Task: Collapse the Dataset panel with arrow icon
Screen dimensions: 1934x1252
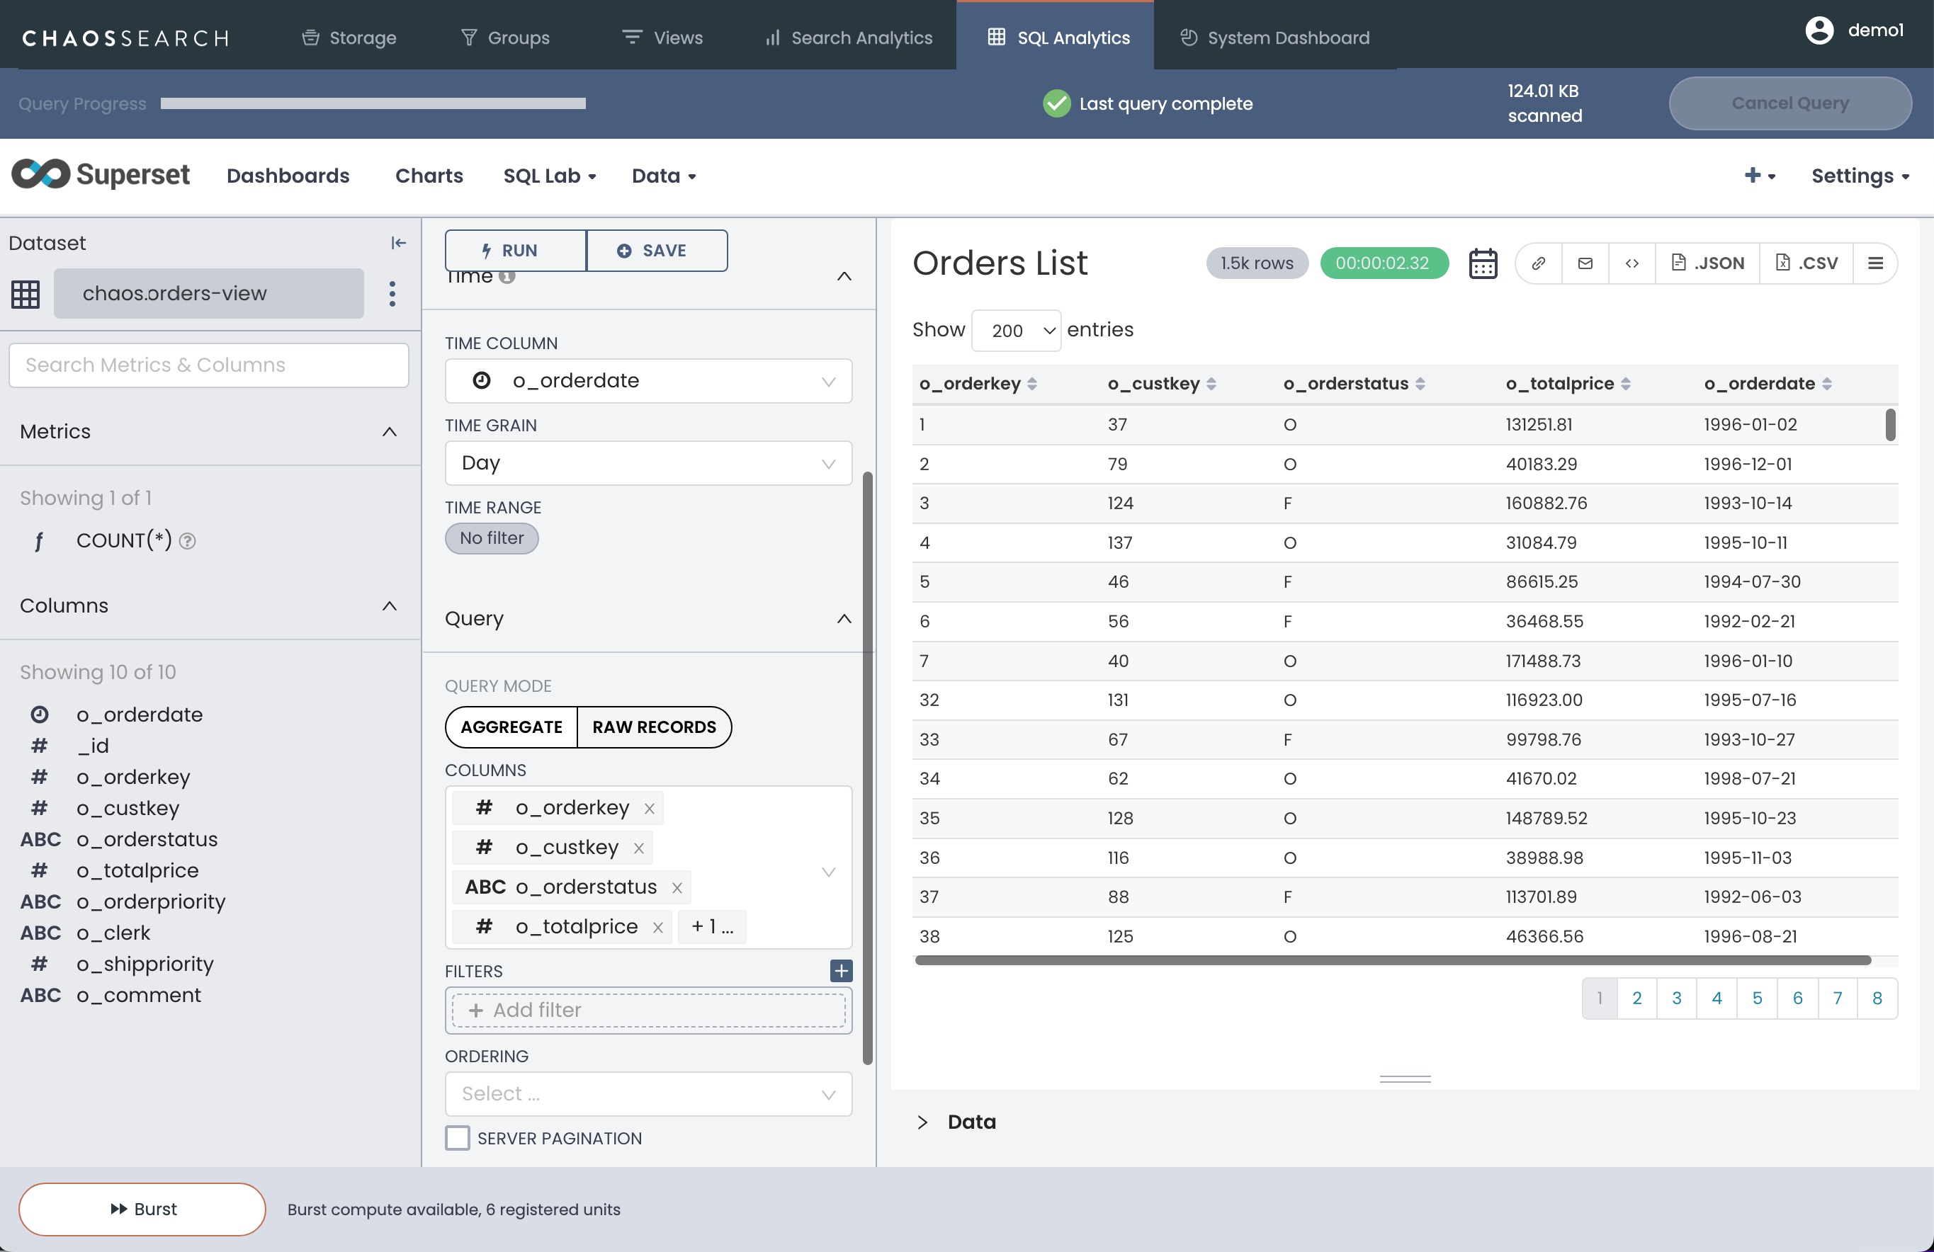Action: (x=398, y=243)
